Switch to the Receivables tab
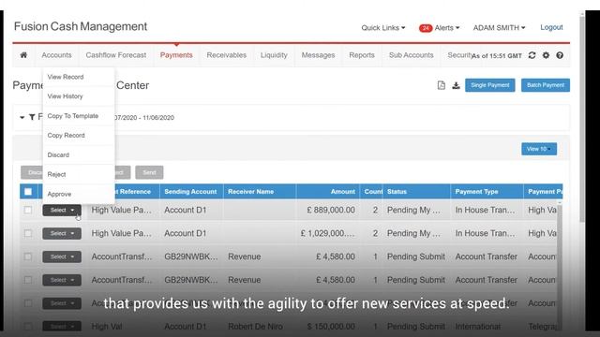 click(227, 55)
